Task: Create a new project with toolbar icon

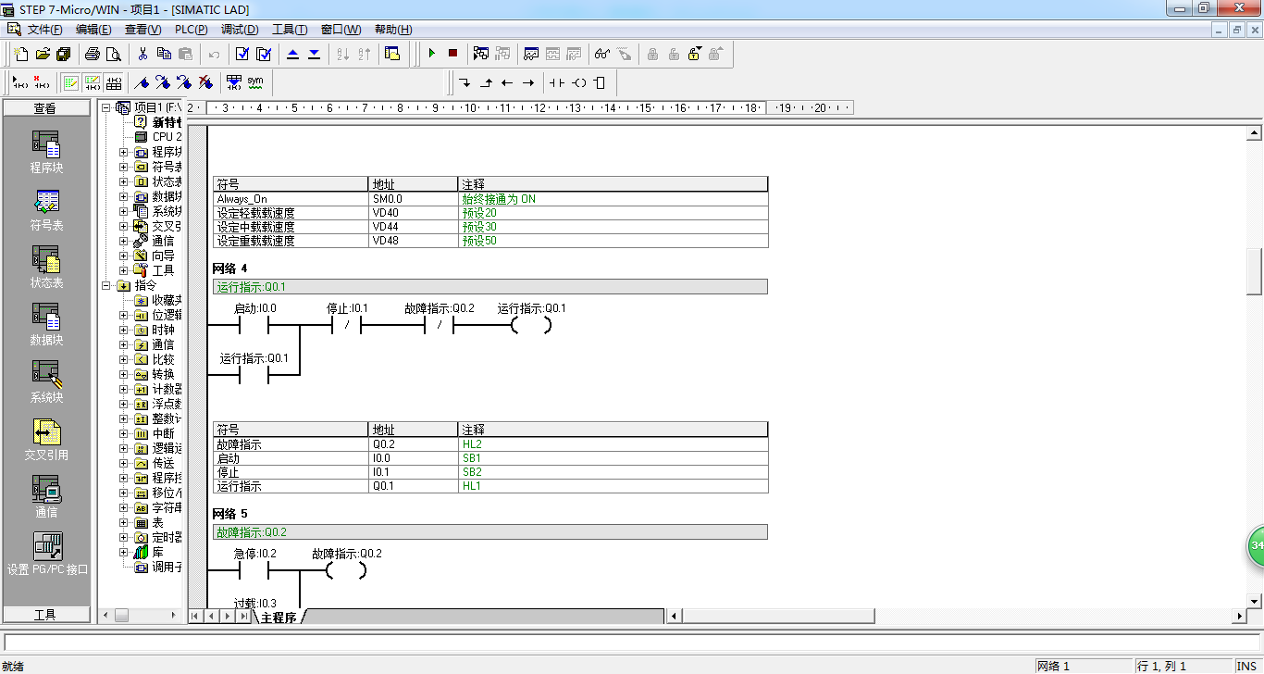Action: tap(20, 54)
